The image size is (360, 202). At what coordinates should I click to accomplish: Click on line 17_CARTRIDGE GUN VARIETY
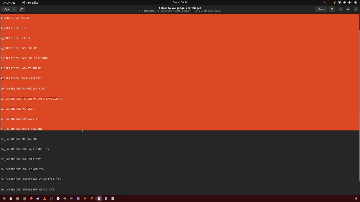[21, 159]
